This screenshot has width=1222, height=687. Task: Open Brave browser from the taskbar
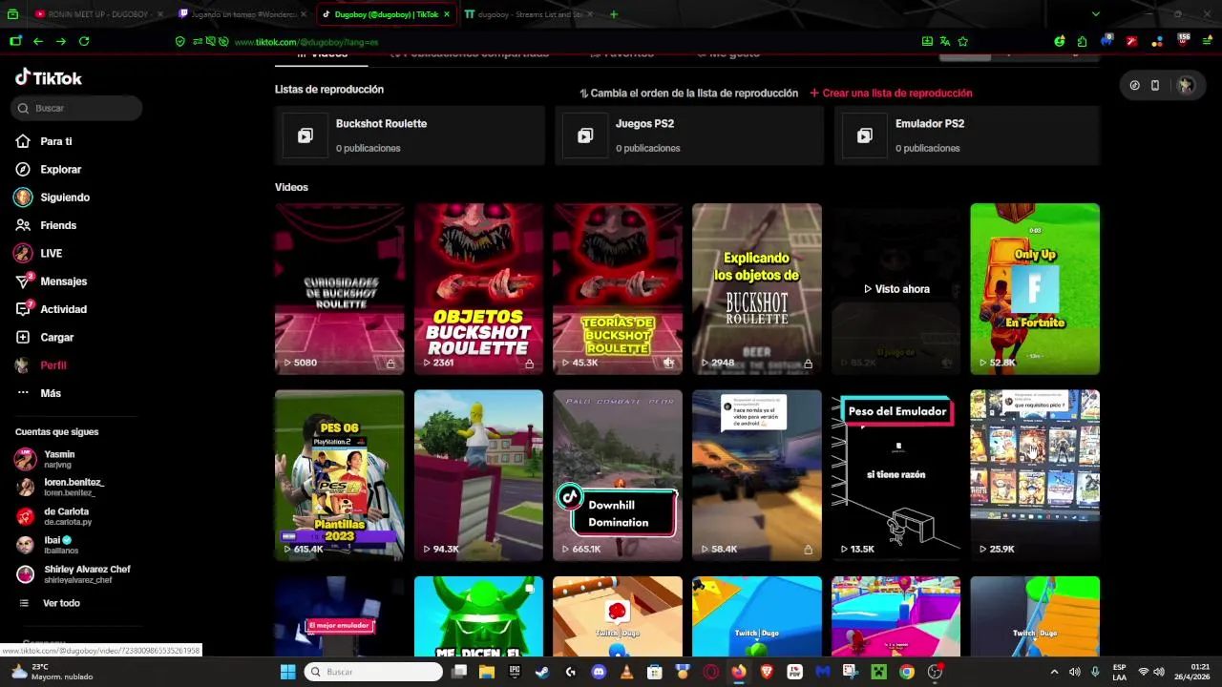point(767,672)
